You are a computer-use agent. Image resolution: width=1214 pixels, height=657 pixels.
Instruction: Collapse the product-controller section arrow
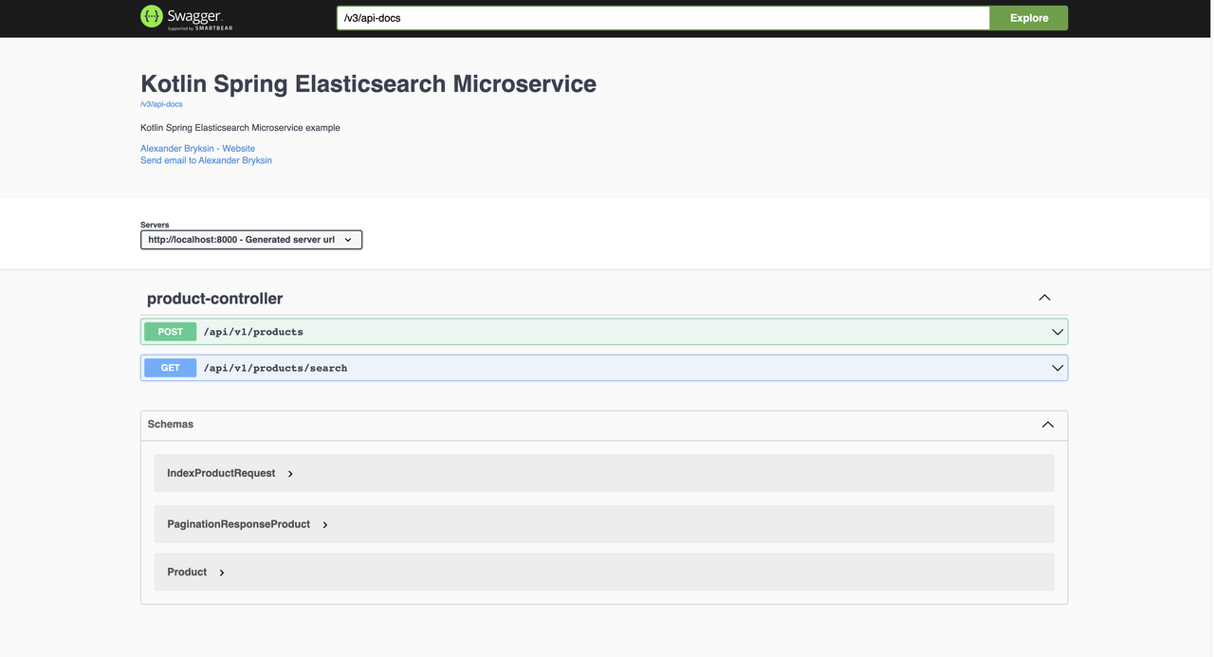pyautogui.click(x=1044, y=298)
